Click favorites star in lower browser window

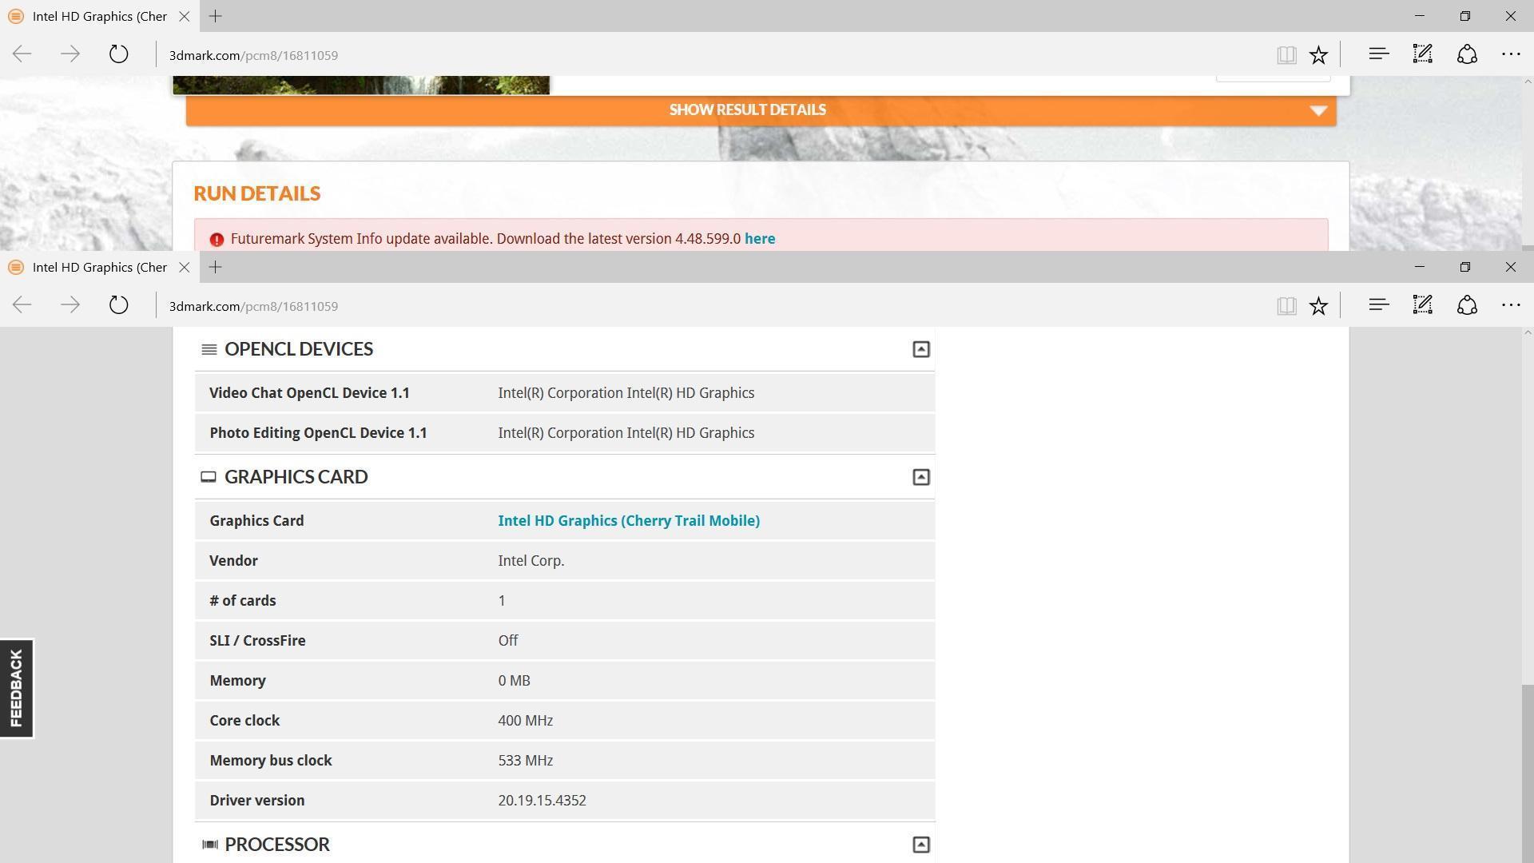point(1318,305)
